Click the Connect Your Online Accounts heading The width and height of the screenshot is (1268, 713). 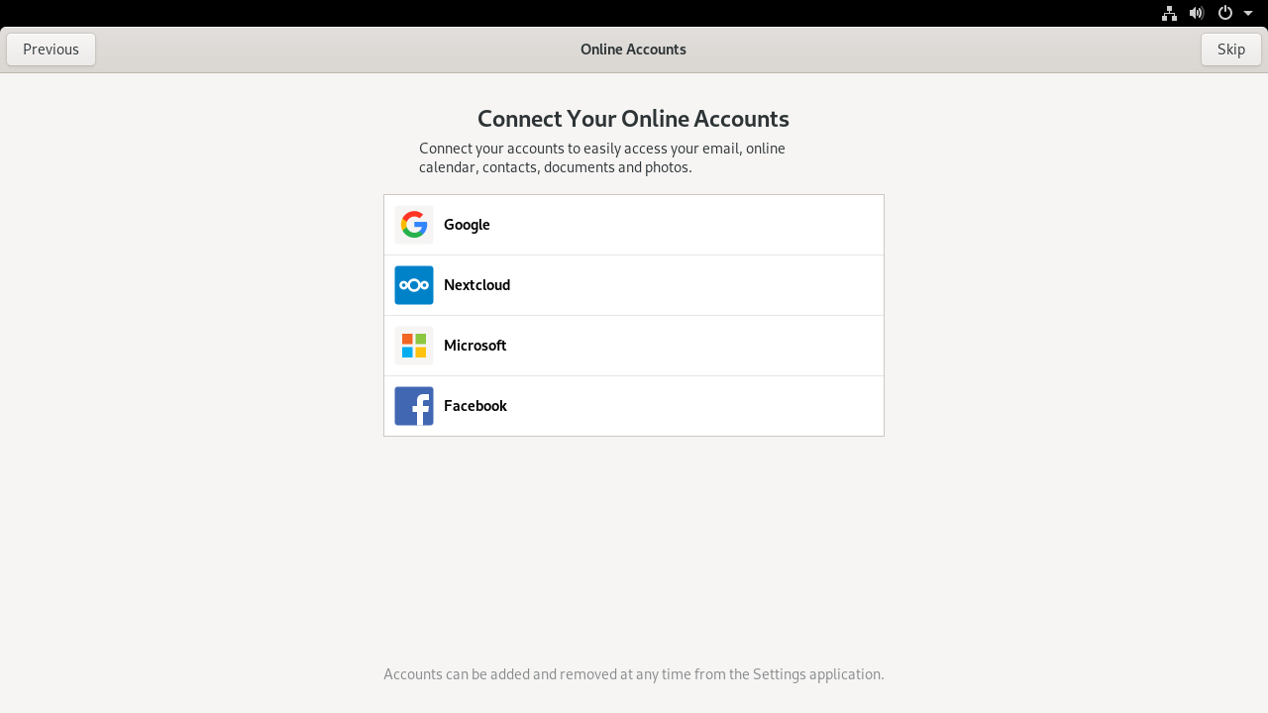tap(633, 119)
